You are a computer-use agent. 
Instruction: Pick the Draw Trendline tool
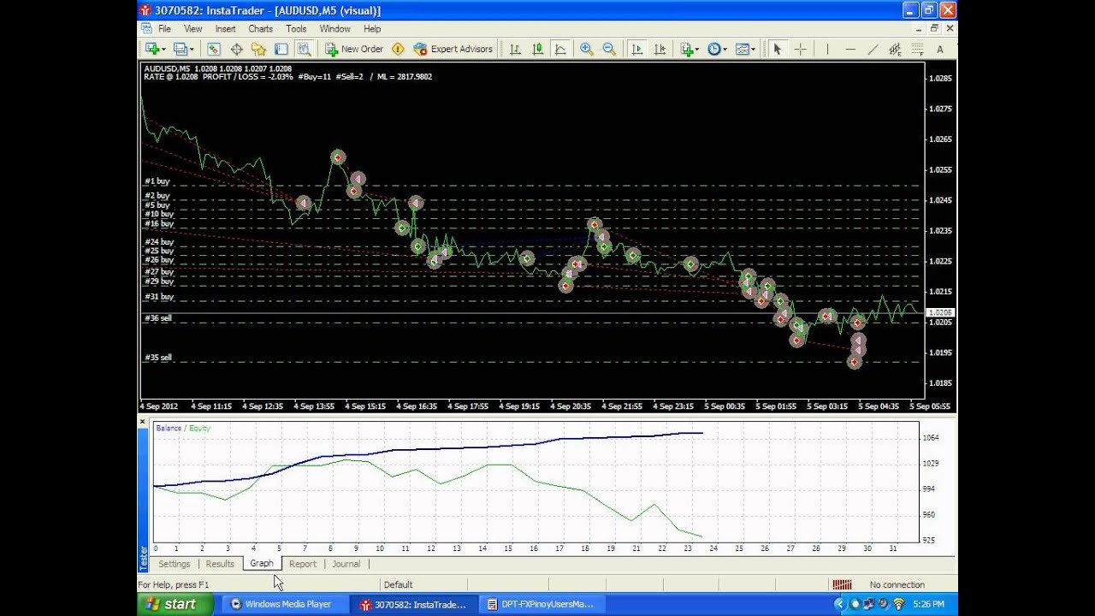pyautogui.click(x=873, y=50)
